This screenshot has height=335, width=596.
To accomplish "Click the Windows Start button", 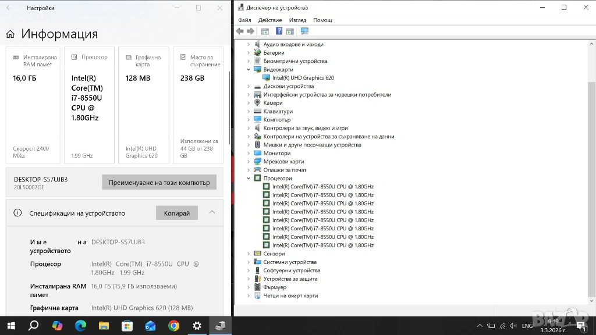I will tap(10, 326).
